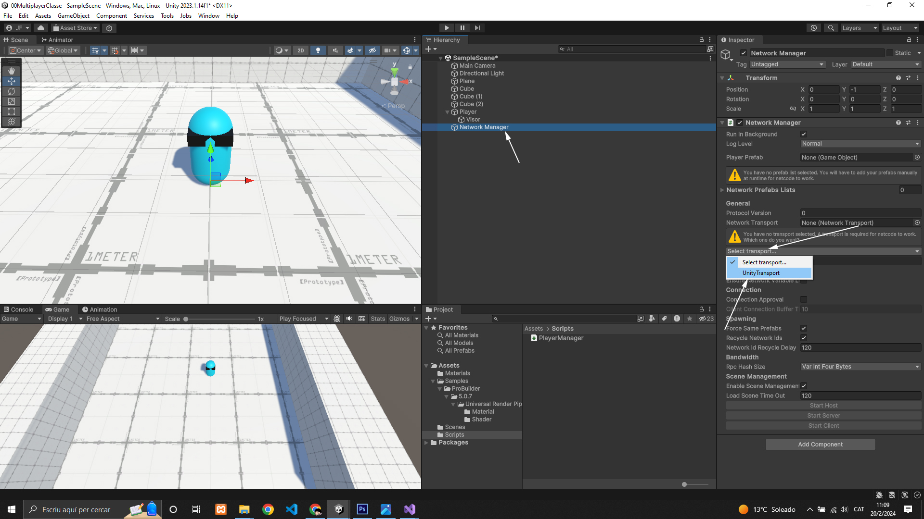Image resolution: width=924 pixels, height=519 pixels.
Task: Click the Stats button in Game view
Action: pos(378,319)
